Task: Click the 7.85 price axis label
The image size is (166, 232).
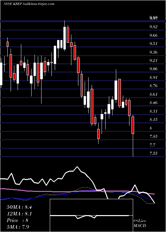Action: (x=153, y=136)
